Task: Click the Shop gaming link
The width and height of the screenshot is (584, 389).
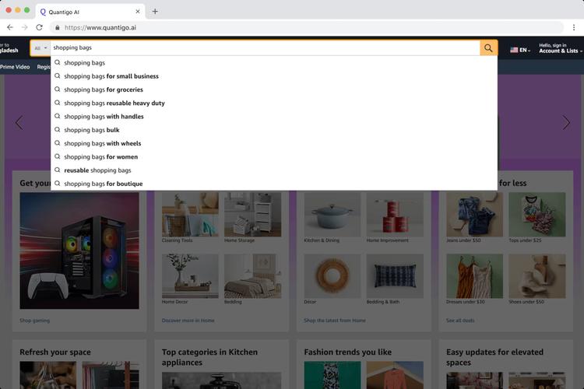Action: tap(34, 321)
